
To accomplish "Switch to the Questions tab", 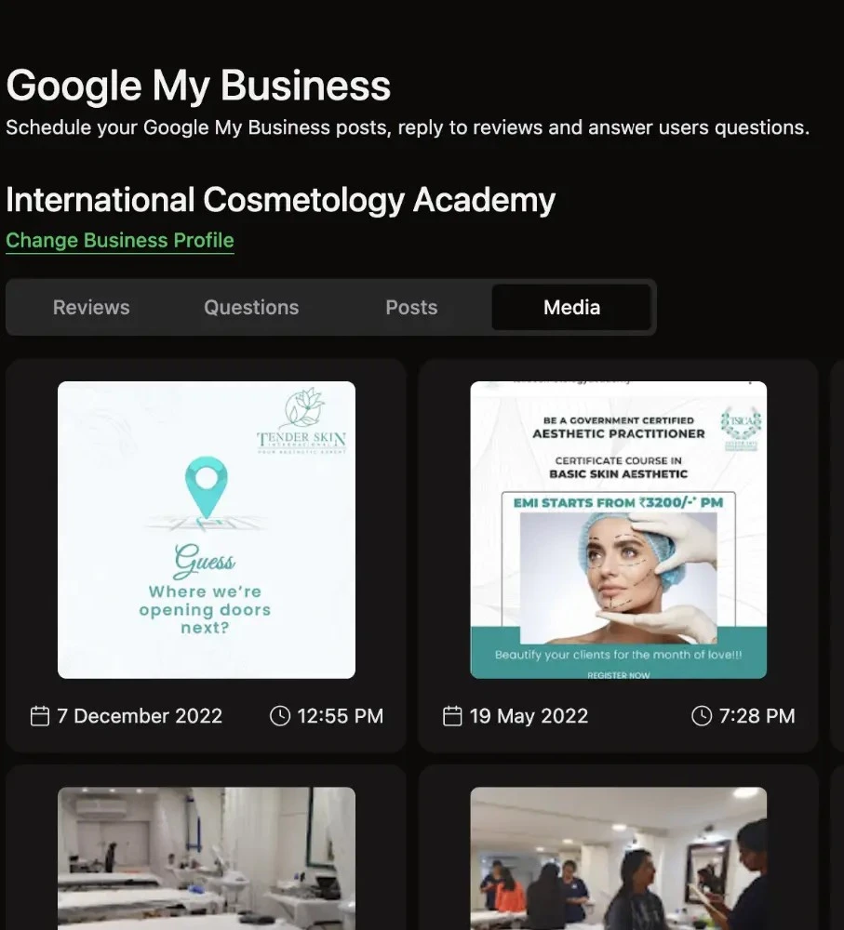I will [x=251, y=307].
